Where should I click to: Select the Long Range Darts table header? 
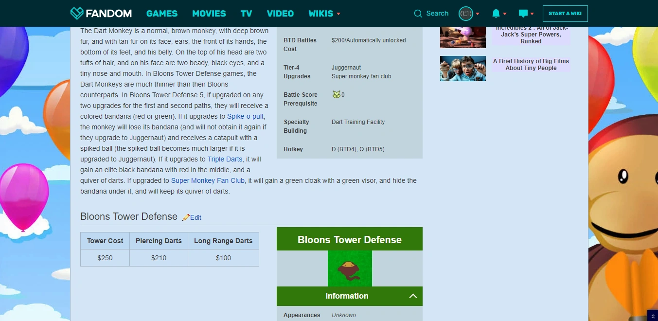(x=223, y=241)
